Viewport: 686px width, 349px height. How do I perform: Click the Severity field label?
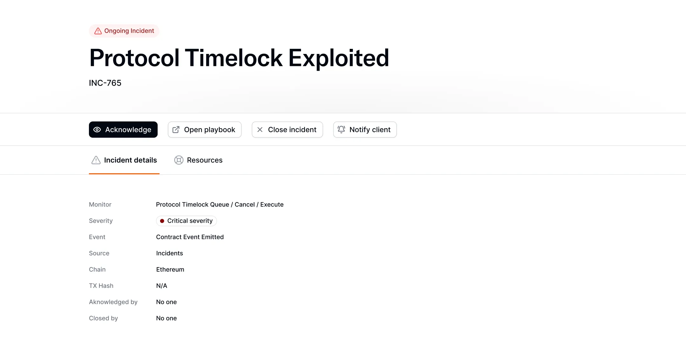[x=101, y=221]
